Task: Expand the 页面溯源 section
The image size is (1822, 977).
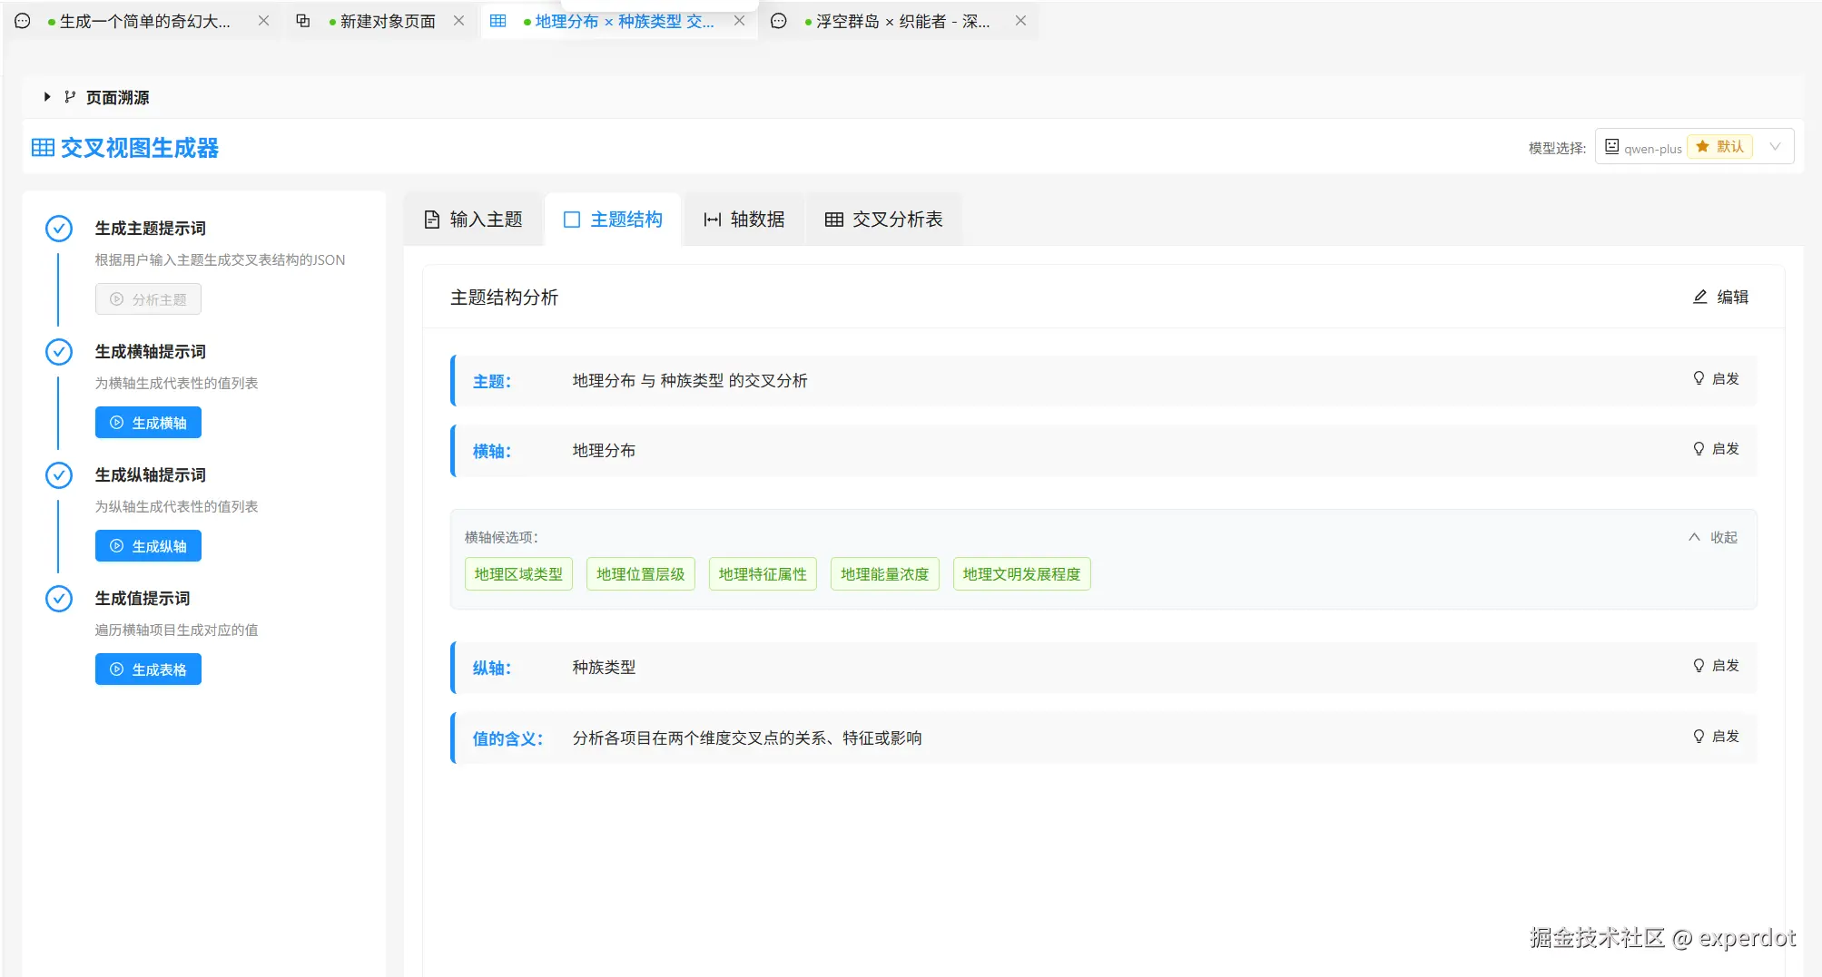Action: [47, 96]
